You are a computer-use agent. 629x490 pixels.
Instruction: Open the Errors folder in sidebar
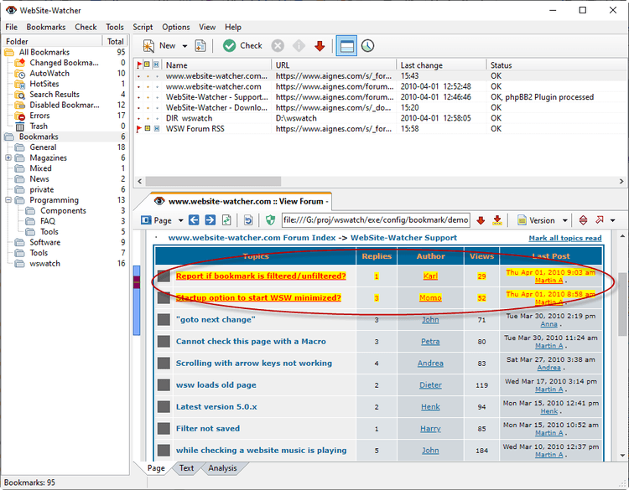pos(39,116)
